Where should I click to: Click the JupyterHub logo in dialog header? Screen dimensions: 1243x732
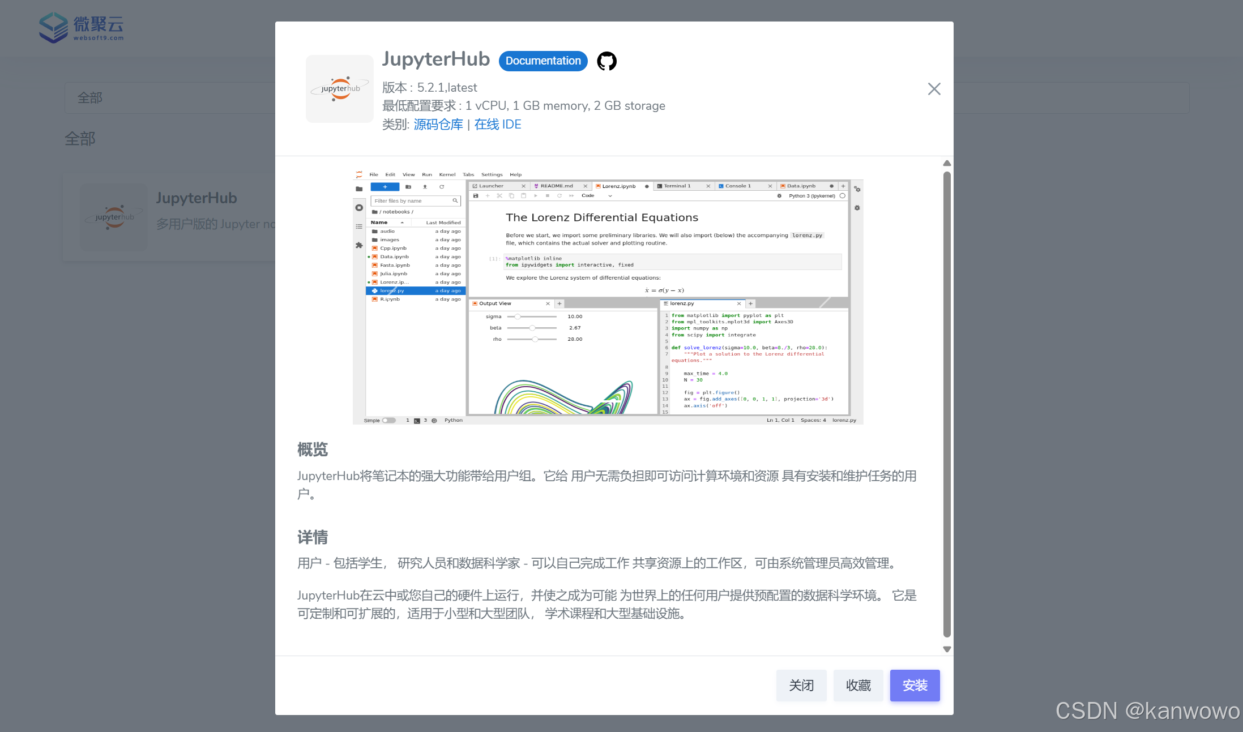coord(340,89)
